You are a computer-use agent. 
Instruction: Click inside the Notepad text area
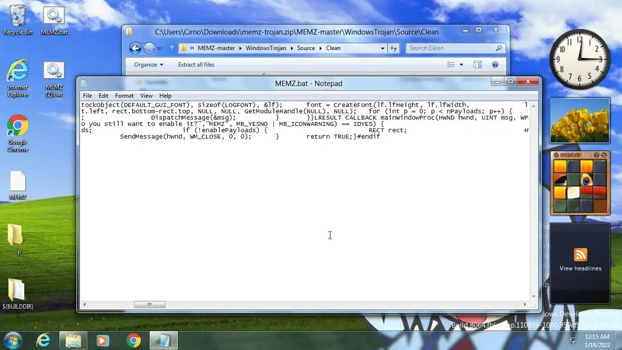tap(305, 201)
